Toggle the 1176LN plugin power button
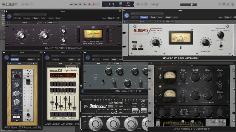This screenshot has width=236, height=132. pyautogui.click(x=9, y=16)
